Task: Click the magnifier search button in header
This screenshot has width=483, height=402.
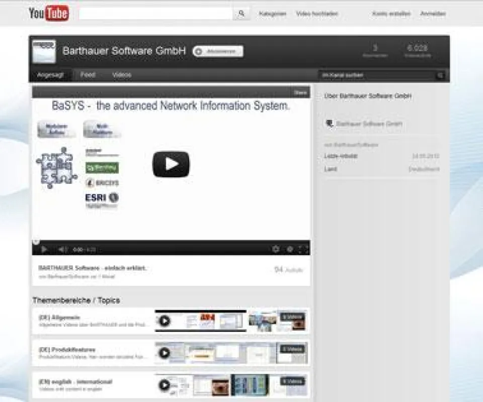Action: (242, 14)
